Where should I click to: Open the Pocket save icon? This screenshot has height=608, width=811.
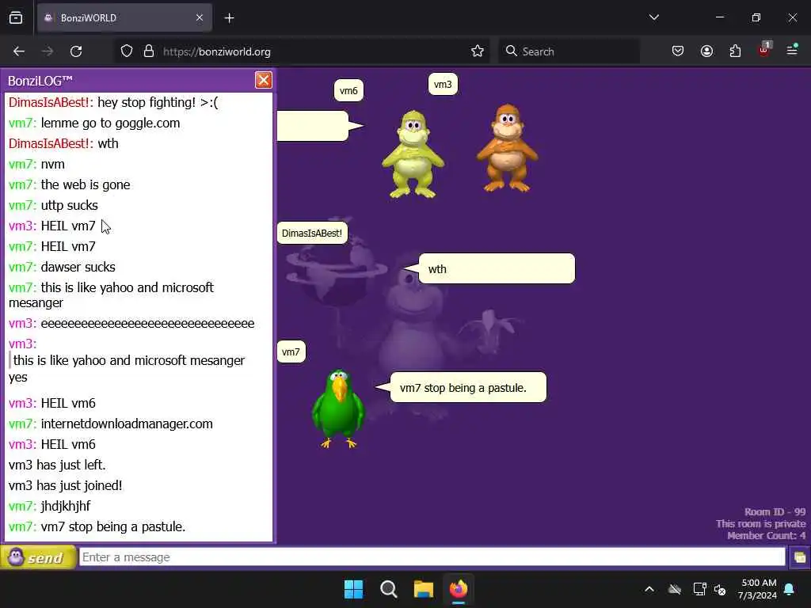point(678,51)
